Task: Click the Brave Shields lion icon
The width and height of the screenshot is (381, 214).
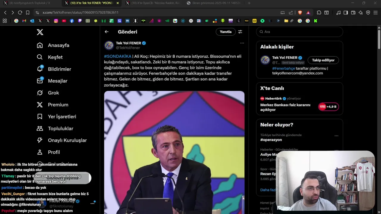Action: [x=300, y=12]
